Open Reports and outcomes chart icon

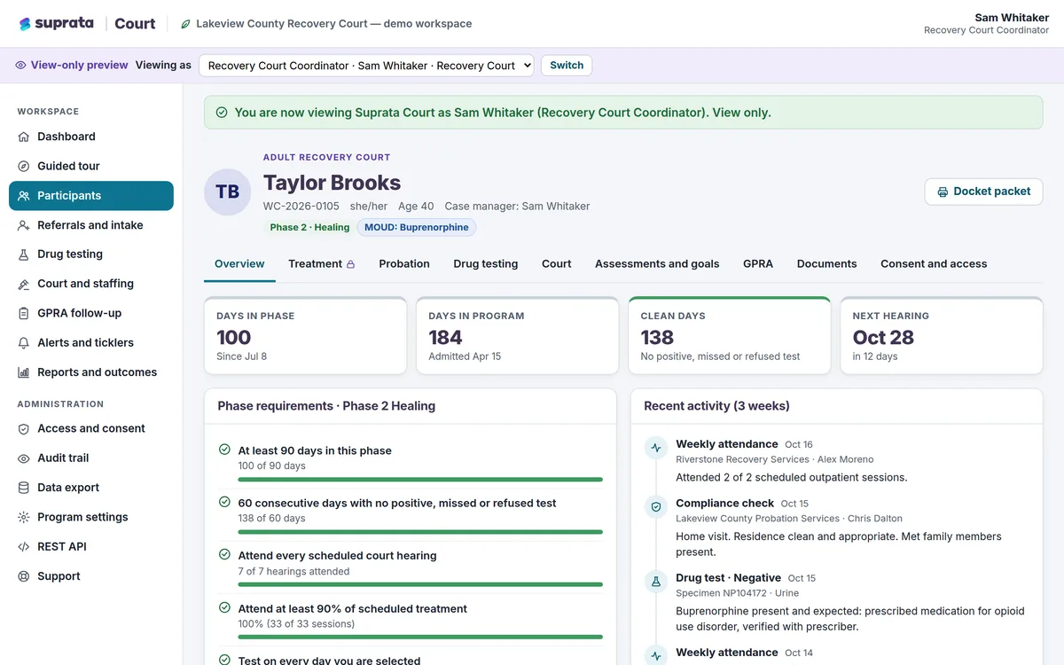(x=24, y=372)
